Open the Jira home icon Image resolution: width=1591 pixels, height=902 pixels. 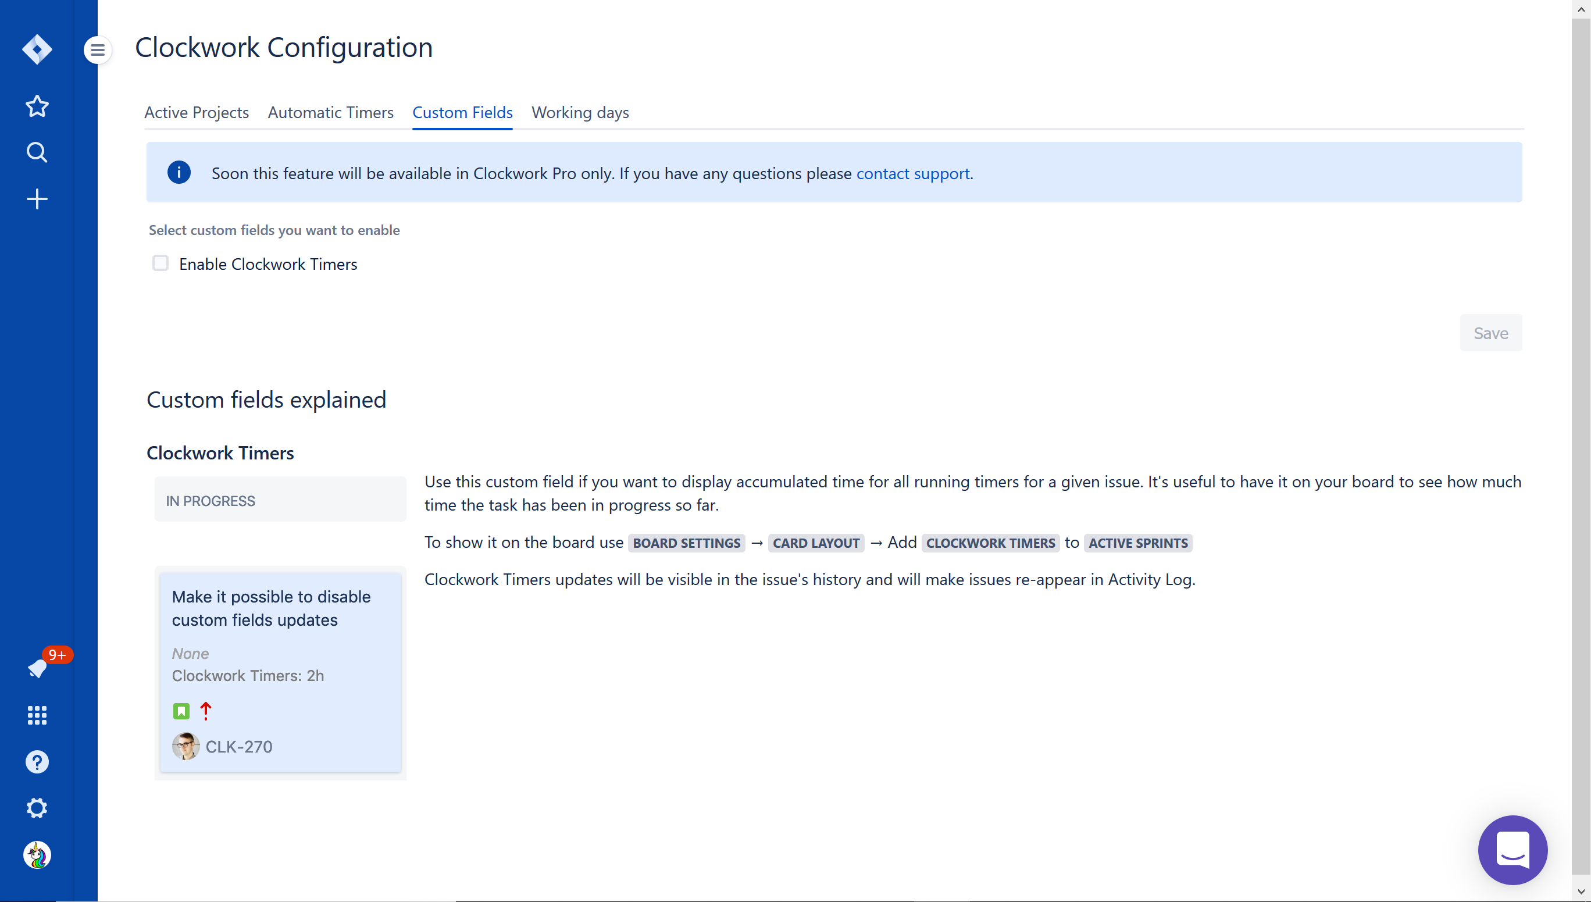tap(37, 49)
